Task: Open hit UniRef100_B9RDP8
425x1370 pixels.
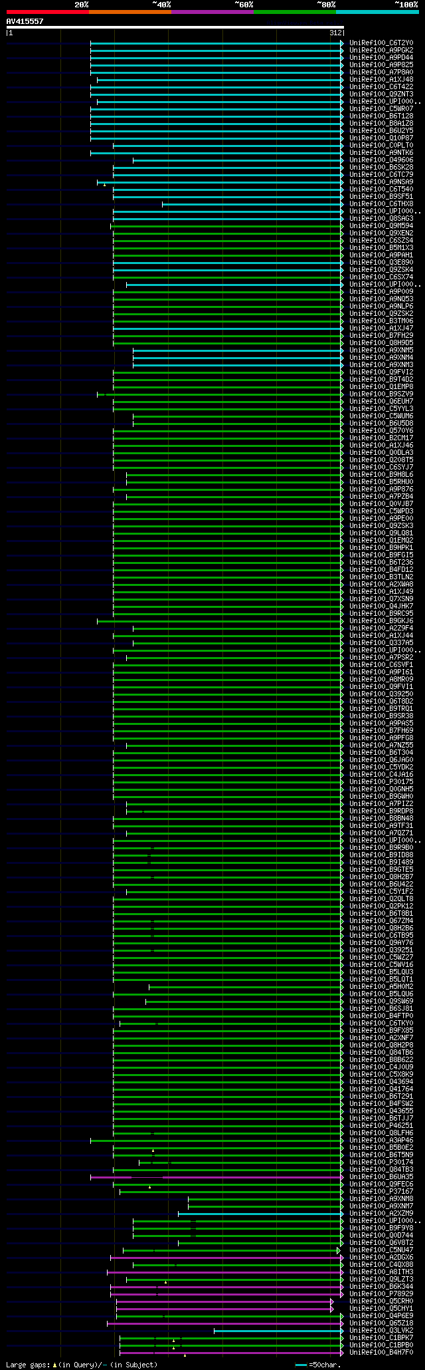Action: [x=381, y=811]
